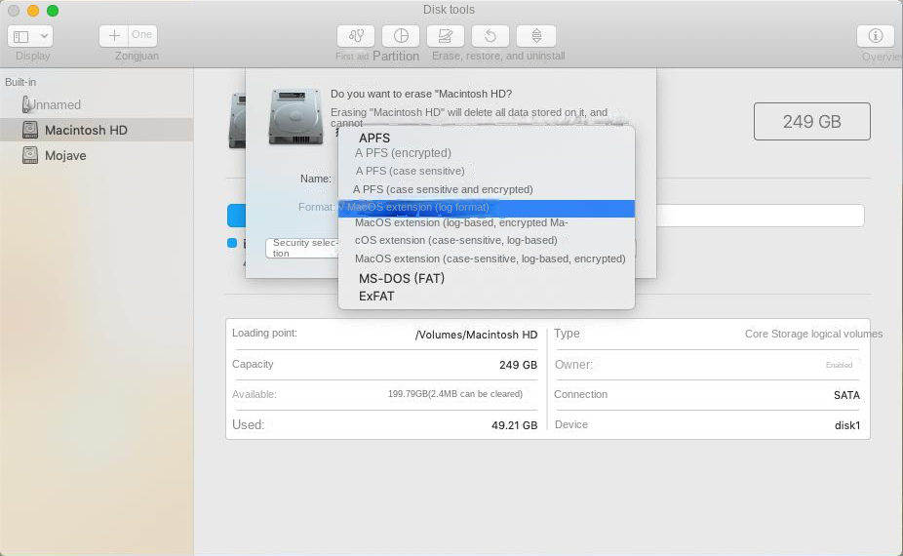Click the 49.21 GB used value
The image size is (903, 556).
tap(514, 425)
